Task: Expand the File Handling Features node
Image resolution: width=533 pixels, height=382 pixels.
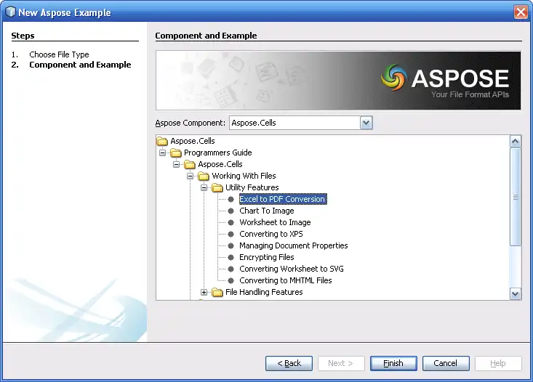Action: [x=204, y=292]
